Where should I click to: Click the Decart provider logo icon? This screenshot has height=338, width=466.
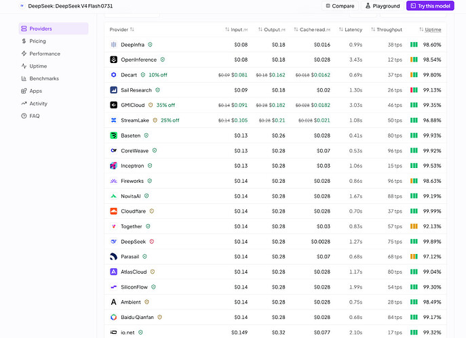113,75
